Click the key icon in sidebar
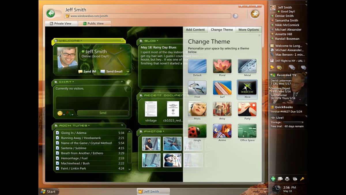 (302, 179)
